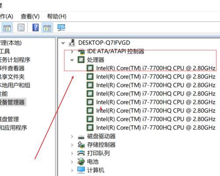Screen dimensions: 220x176
Task: Select 任务计划程序 in the left pane
Action: pyautogui.click(x=15, y=60)
